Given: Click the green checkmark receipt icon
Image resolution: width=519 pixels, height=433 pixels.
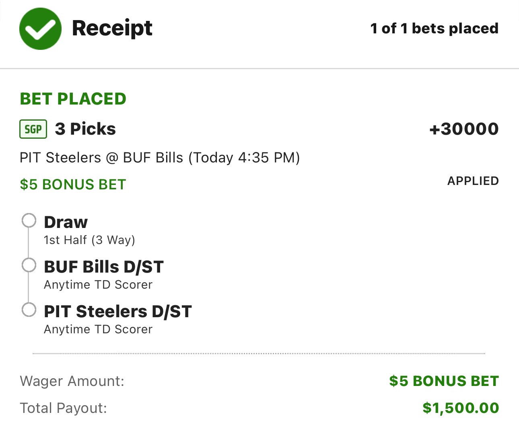Looking at the screenshot, I should (x=40, y=29).
